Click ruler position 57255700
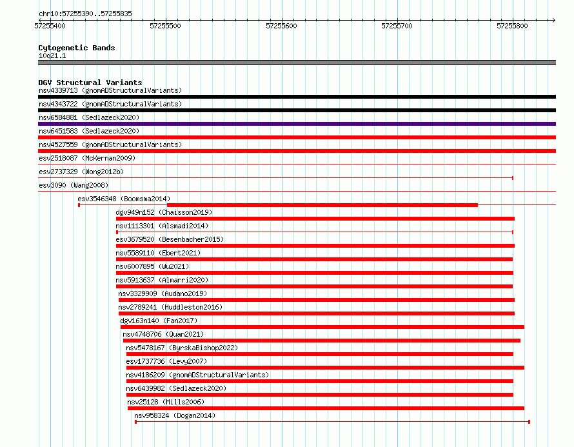 397,26
